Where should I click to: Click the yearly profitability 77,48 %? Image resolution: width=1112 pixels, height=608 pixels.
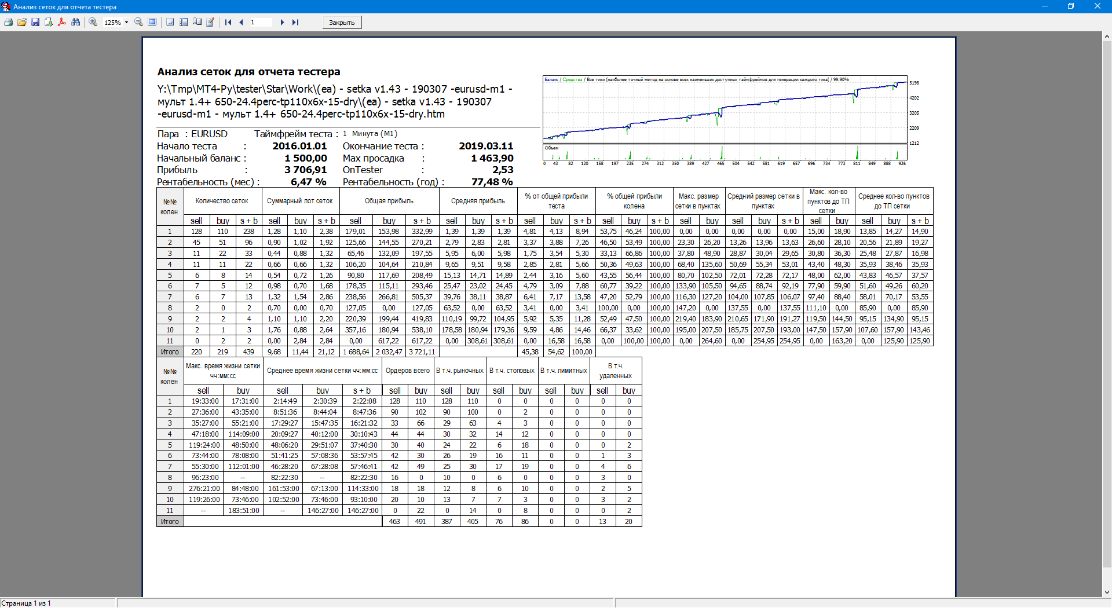click(492, 182)
